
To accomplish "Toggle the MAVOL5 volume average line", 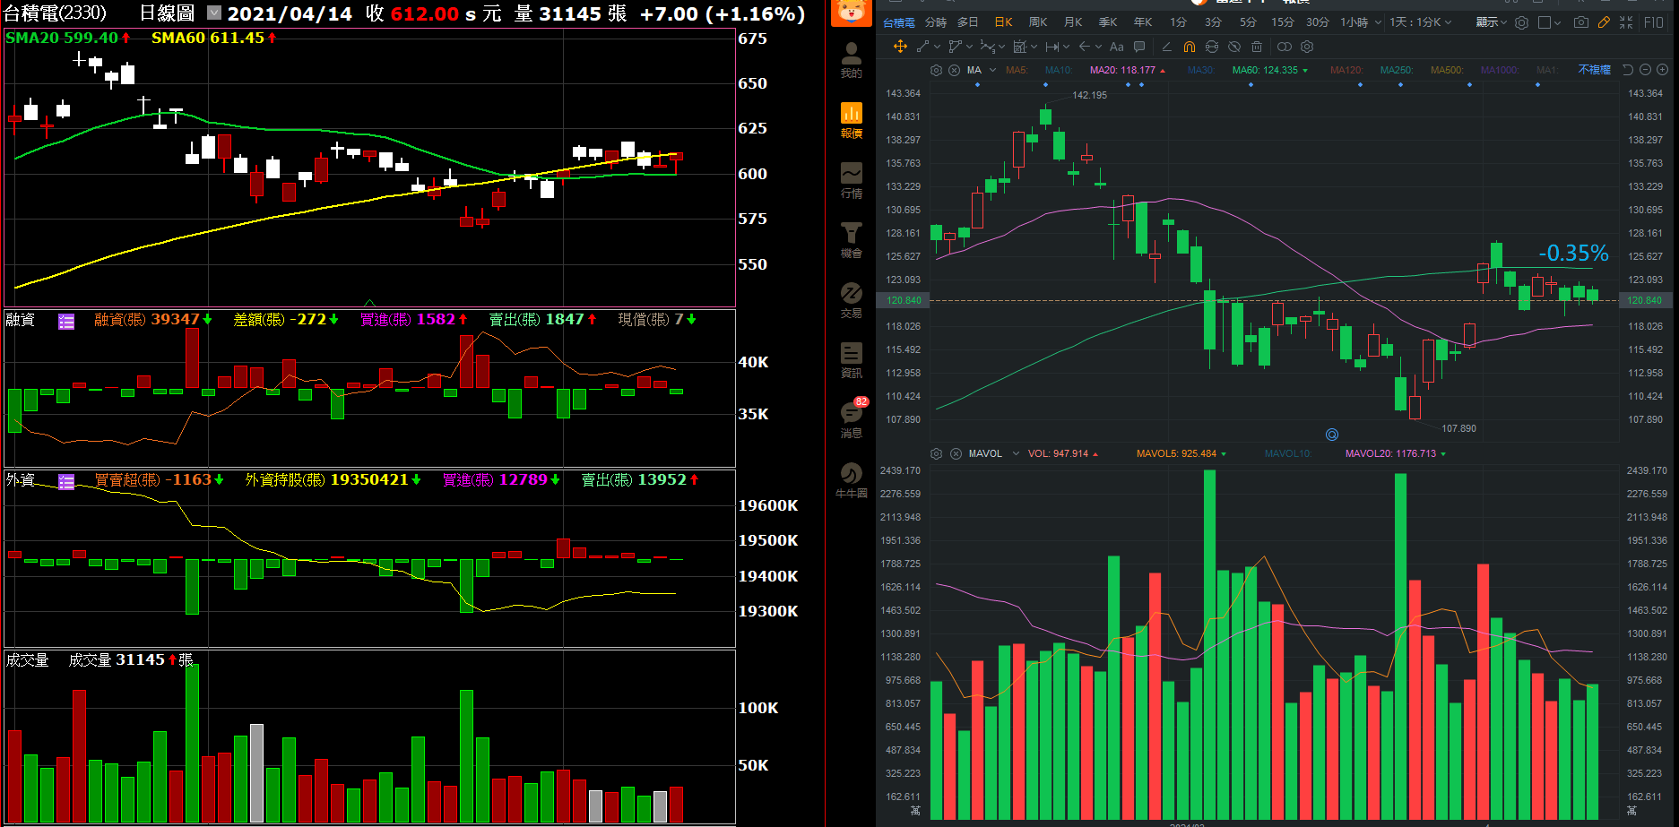I will (1181, 453).
